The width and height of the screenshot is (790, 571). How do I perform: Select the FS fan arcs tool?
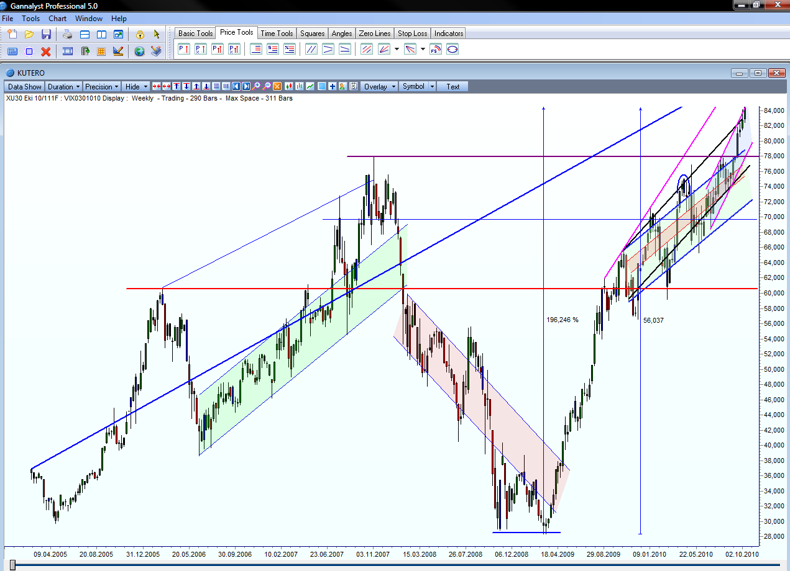435,49
